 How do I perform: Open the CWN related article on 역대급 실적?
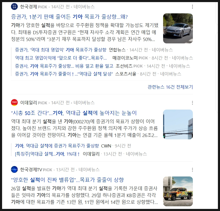coord(57,146)
